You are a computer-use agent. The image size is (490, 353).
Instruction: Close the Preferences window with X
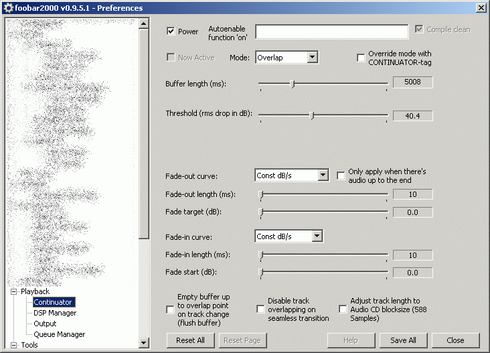[481, 8]
